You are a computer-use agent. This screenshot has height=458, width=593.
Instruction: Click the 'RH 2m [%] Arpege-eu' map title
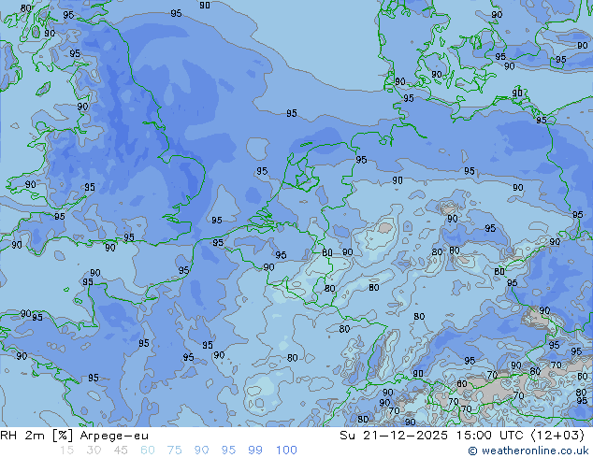tap(74, 436)
